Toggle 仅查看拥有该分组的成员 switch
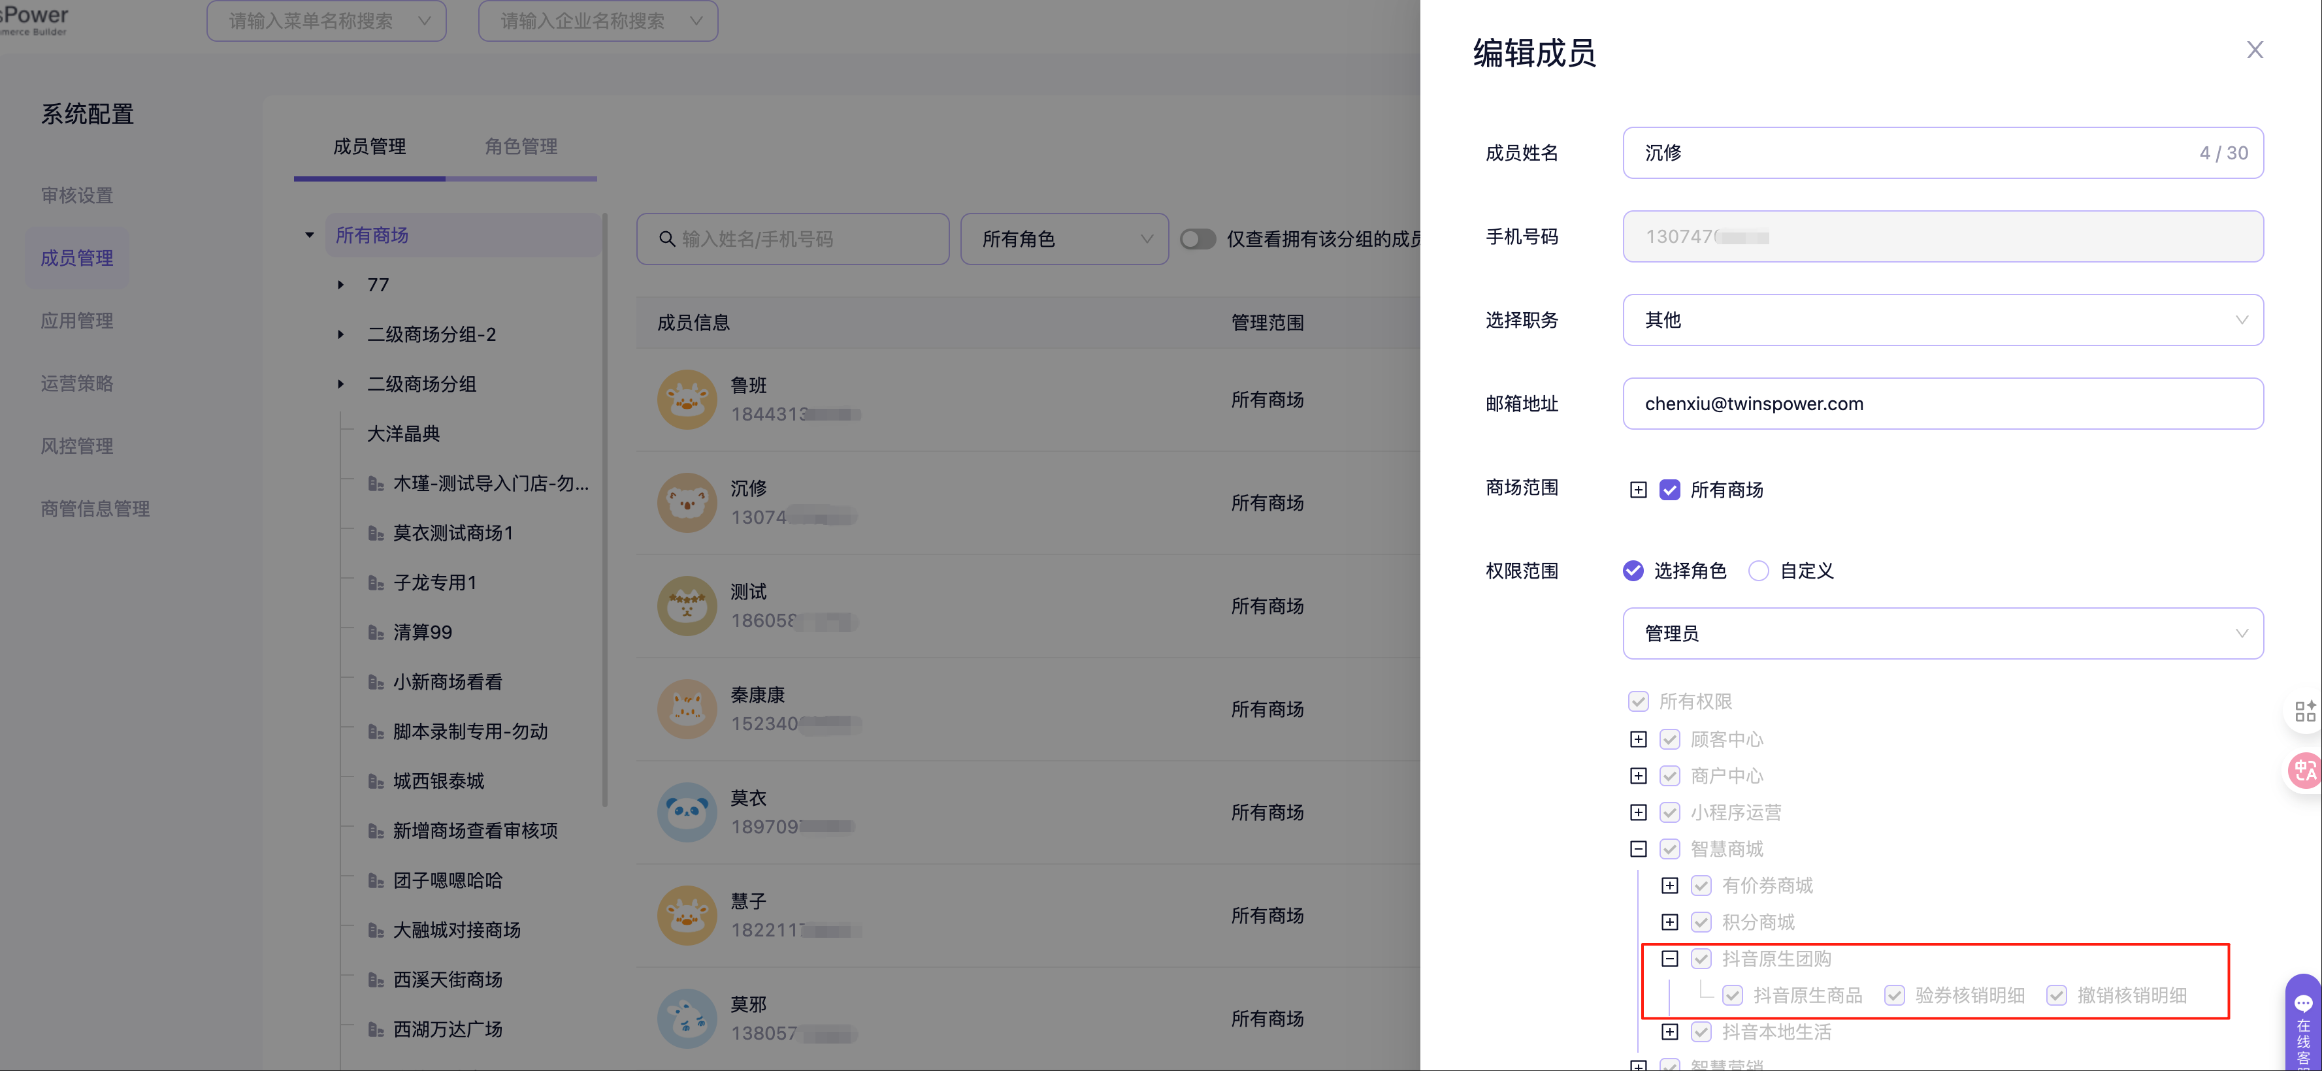This screenshot has height=1071, width=2322. point(1198,239)
